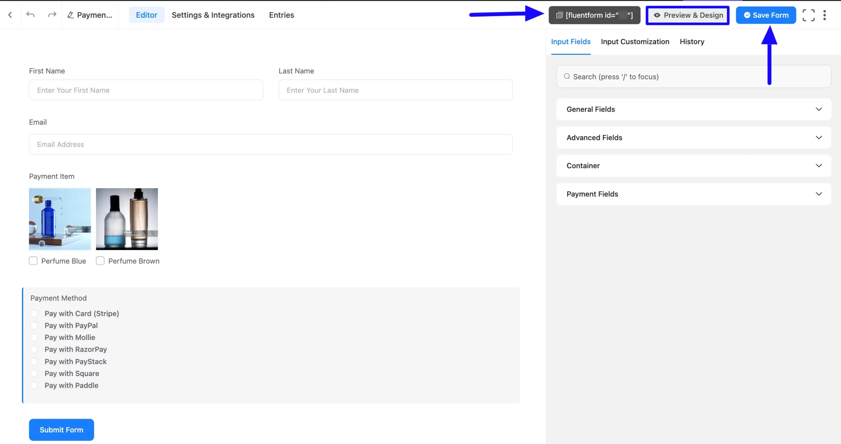Click the back arrow icon
Image resolution: width=841 pixels, height=444 pixels.
10,15
